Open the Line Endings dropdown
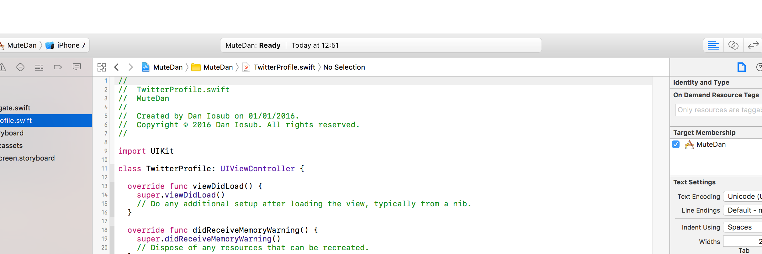 743,210
